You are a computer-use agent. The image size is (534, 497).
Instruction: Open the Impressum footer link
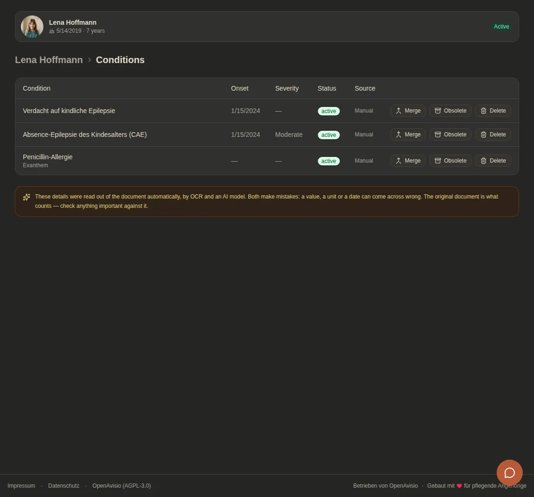tap(21, 486)
